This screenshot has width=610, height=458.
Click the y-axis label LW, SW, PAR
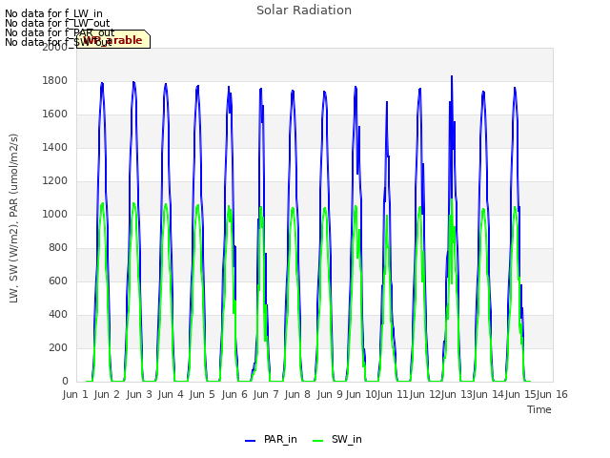click(x=13, y=219)
